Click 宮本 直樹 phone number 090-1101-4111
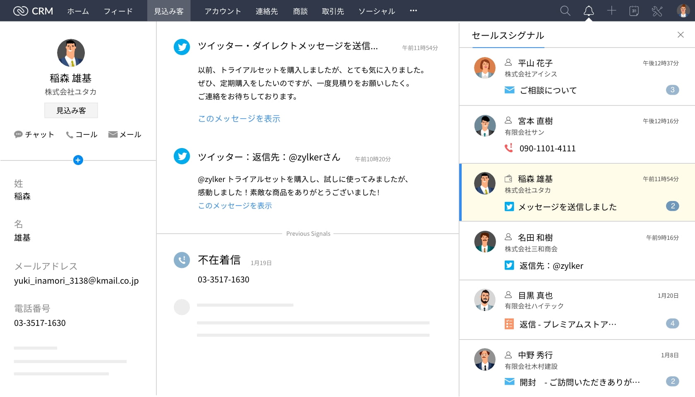695x397 pixels. coord(547,148)
